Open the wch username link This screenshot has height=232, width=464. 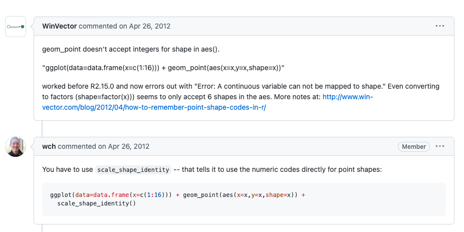pyautogui.click(x=49, y=146)
